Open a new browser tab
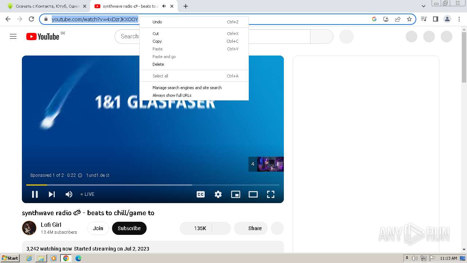Viewport: 467px width, 263px height. (x=186, y=6)
